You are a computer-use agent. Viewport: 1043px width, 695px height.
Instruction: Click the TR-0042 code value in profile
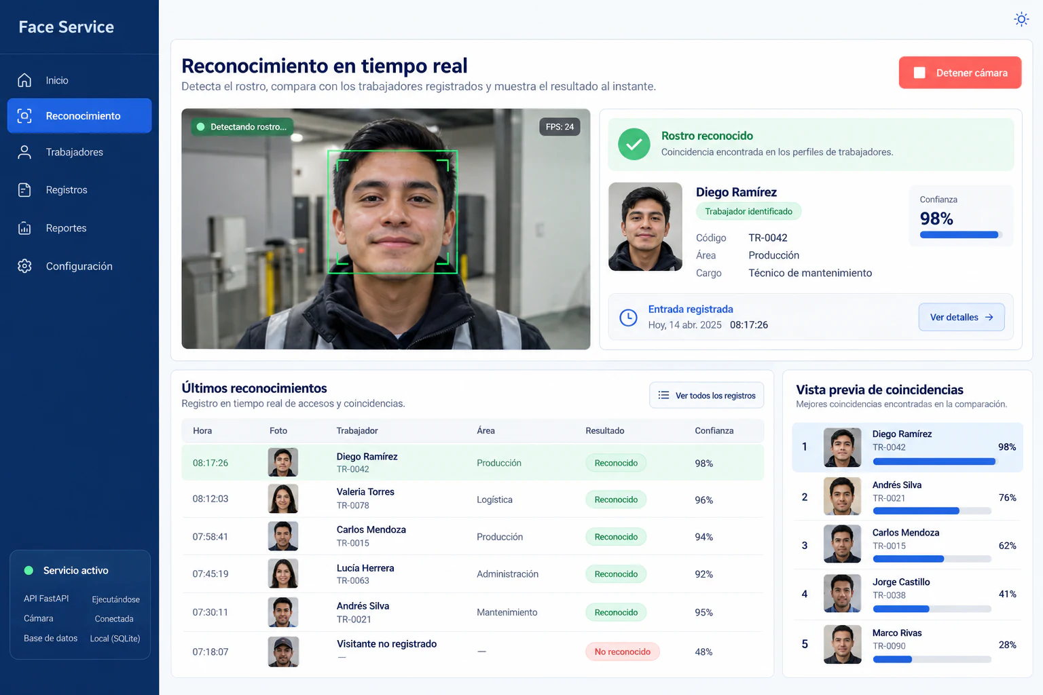pyautogui.click(x=768, y=238)
